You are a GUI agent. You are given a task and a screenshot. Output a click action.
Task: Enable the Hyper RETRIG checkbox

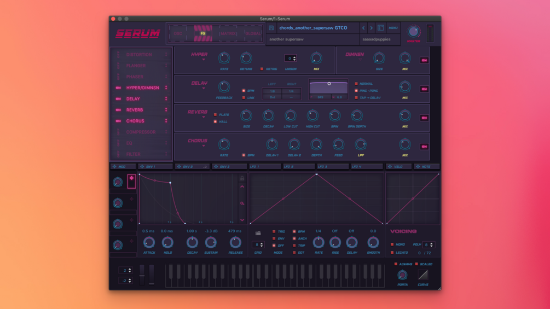(x=262, y=69)
